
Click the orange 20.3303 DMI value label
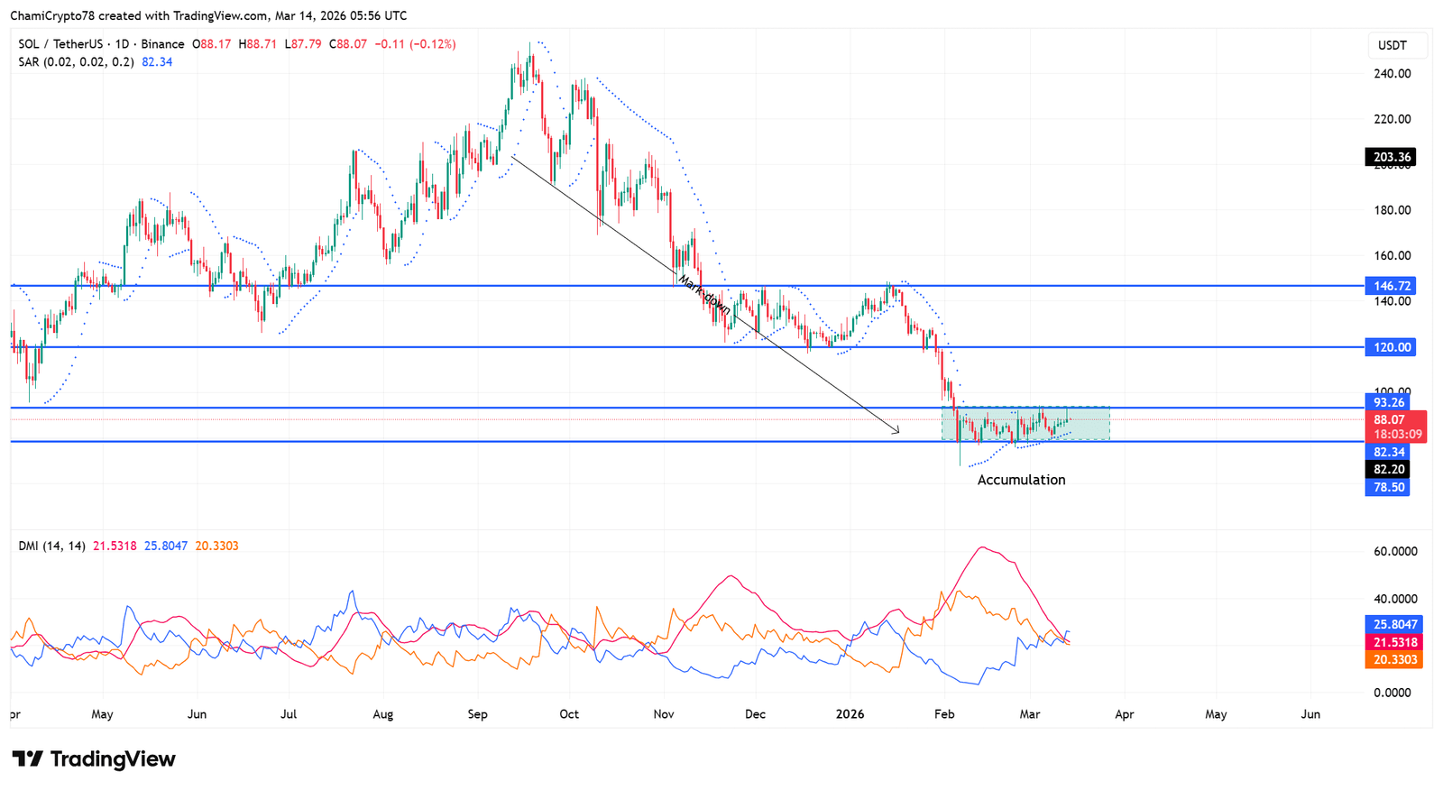(1395, 660)
